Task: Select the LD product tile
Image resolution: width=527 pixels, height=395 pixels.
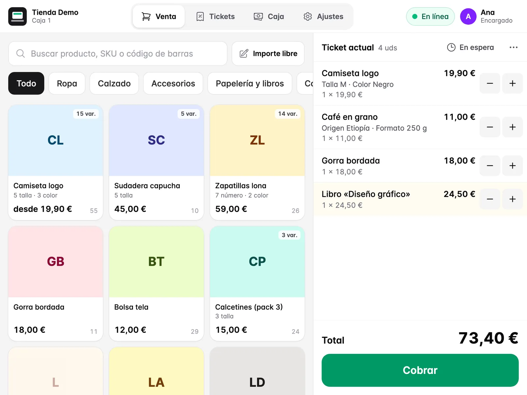Action: (x=257, y=371)
